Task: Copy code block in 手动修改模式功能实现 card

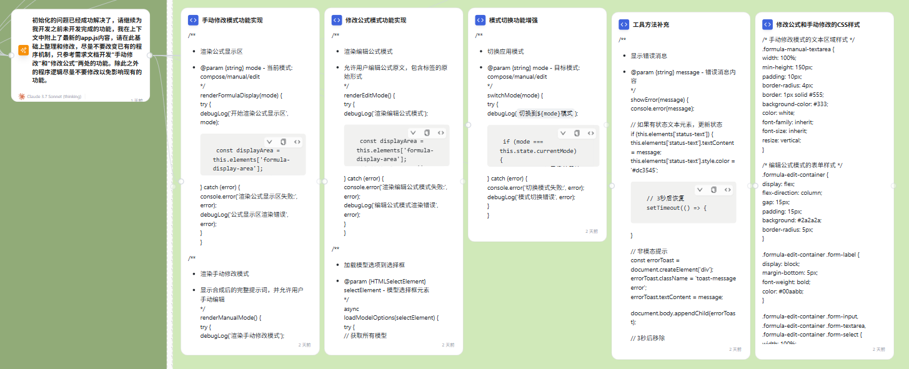Action: pos(283,142)
